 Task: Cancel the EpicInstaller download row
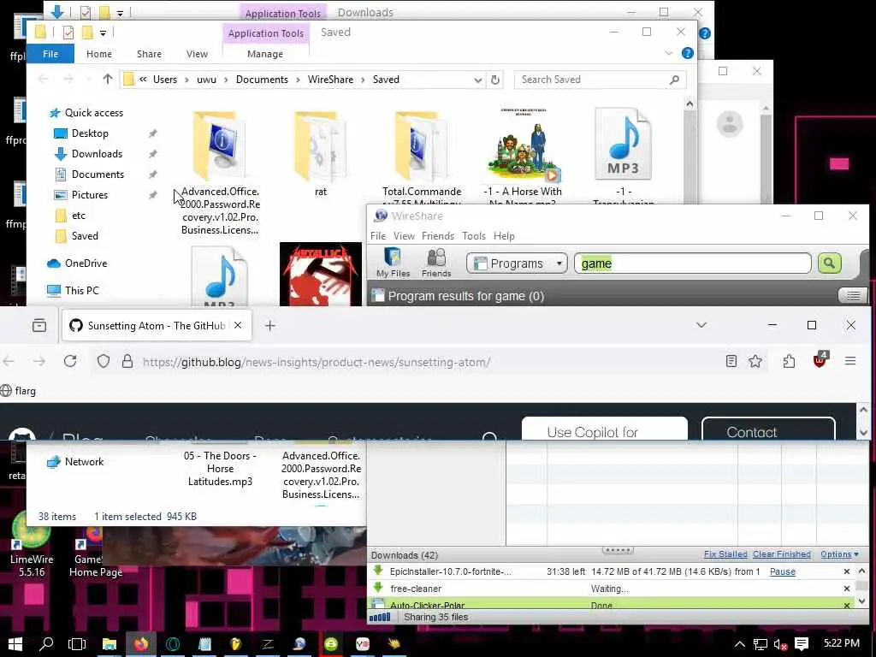pyautogui.click(x=846, y=571)
